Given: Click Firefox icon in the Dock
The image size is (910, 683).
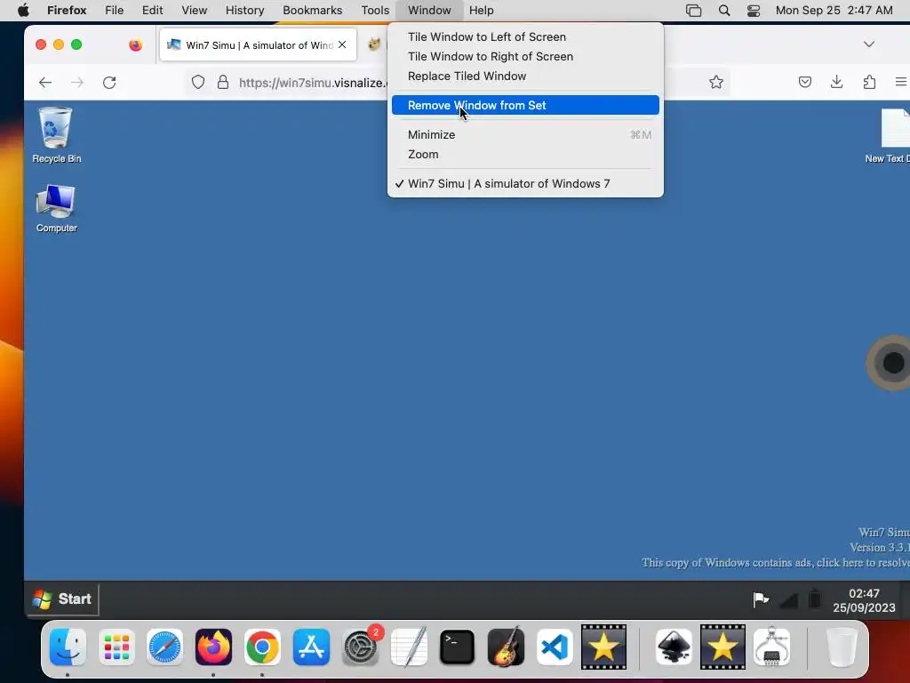Looking at the screenshot, I should tap(213, 647).
